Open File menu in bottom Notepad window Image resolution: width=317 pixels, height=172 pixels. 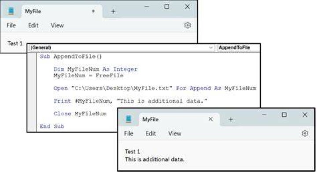(129, 133)
